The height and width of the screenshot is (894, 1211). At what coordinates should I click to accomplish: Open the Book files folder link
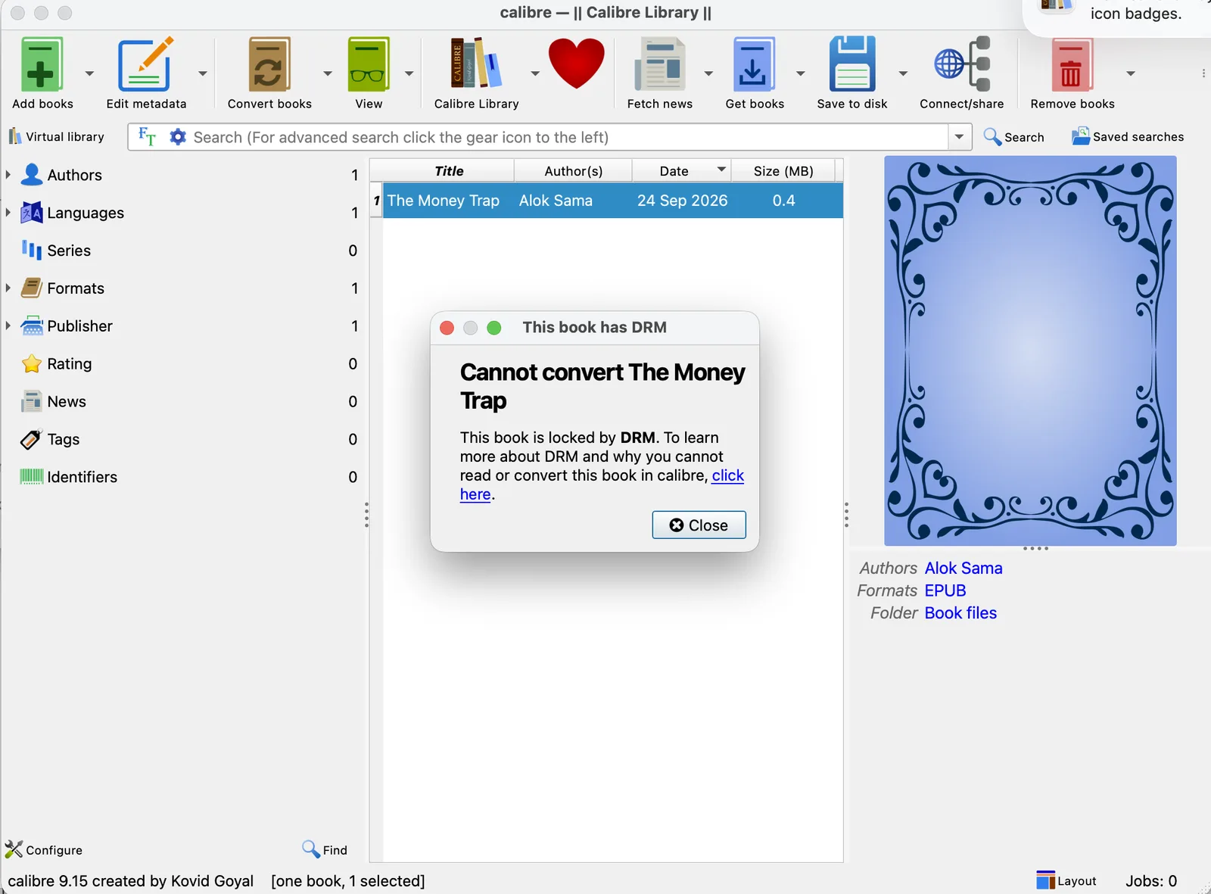tap(960, 613)
